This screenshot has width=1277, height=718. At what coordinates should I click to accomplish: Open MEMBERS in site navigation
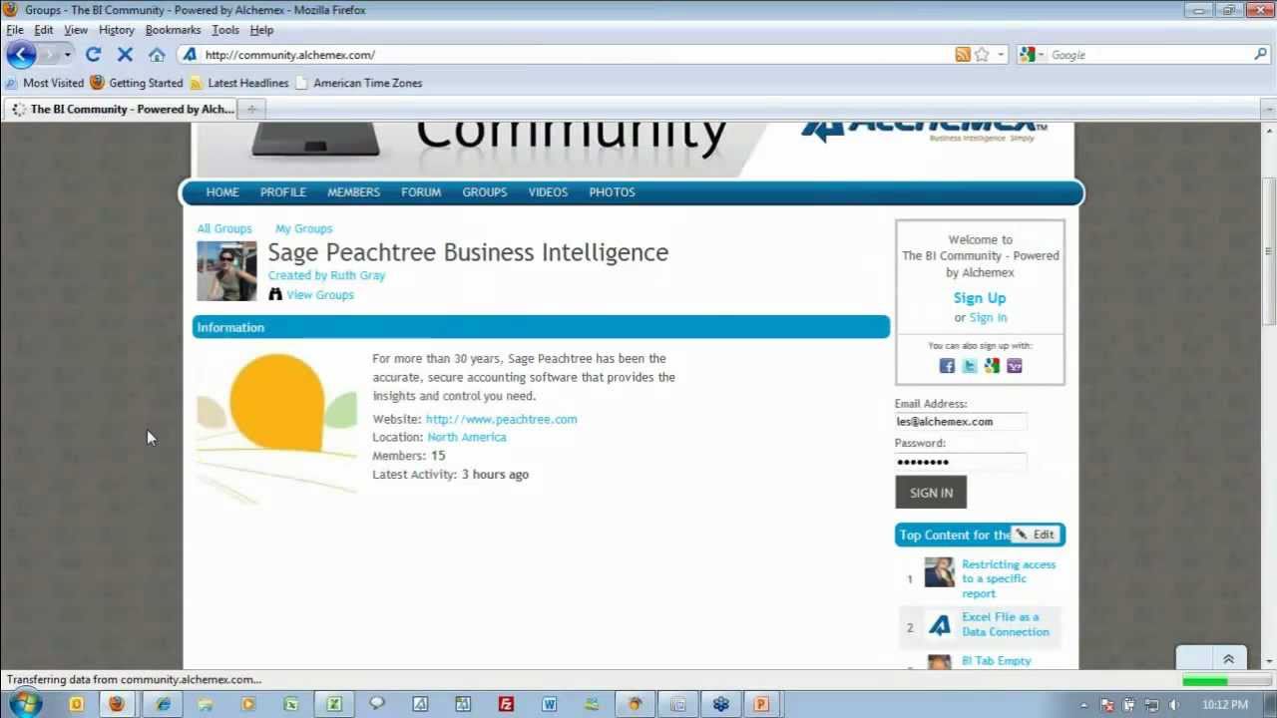(x=353, y=192)
